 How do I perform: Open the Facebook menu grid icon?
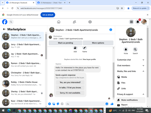tap(131, 22)
